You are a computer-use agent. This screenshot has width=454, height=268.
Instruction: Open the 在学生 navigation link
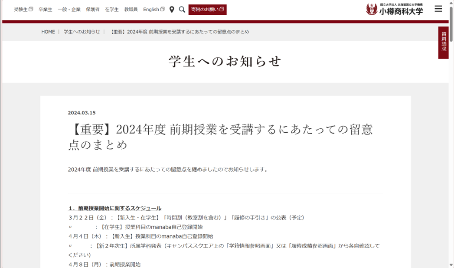[111, 10]
